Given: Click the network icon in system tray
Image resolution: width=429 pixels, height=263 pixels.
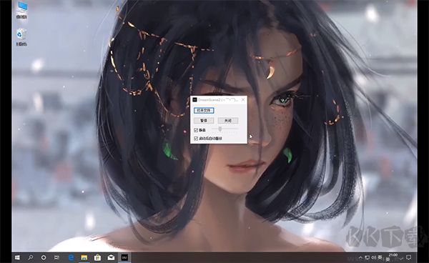Looking at the screenshot, I should 367,257.
